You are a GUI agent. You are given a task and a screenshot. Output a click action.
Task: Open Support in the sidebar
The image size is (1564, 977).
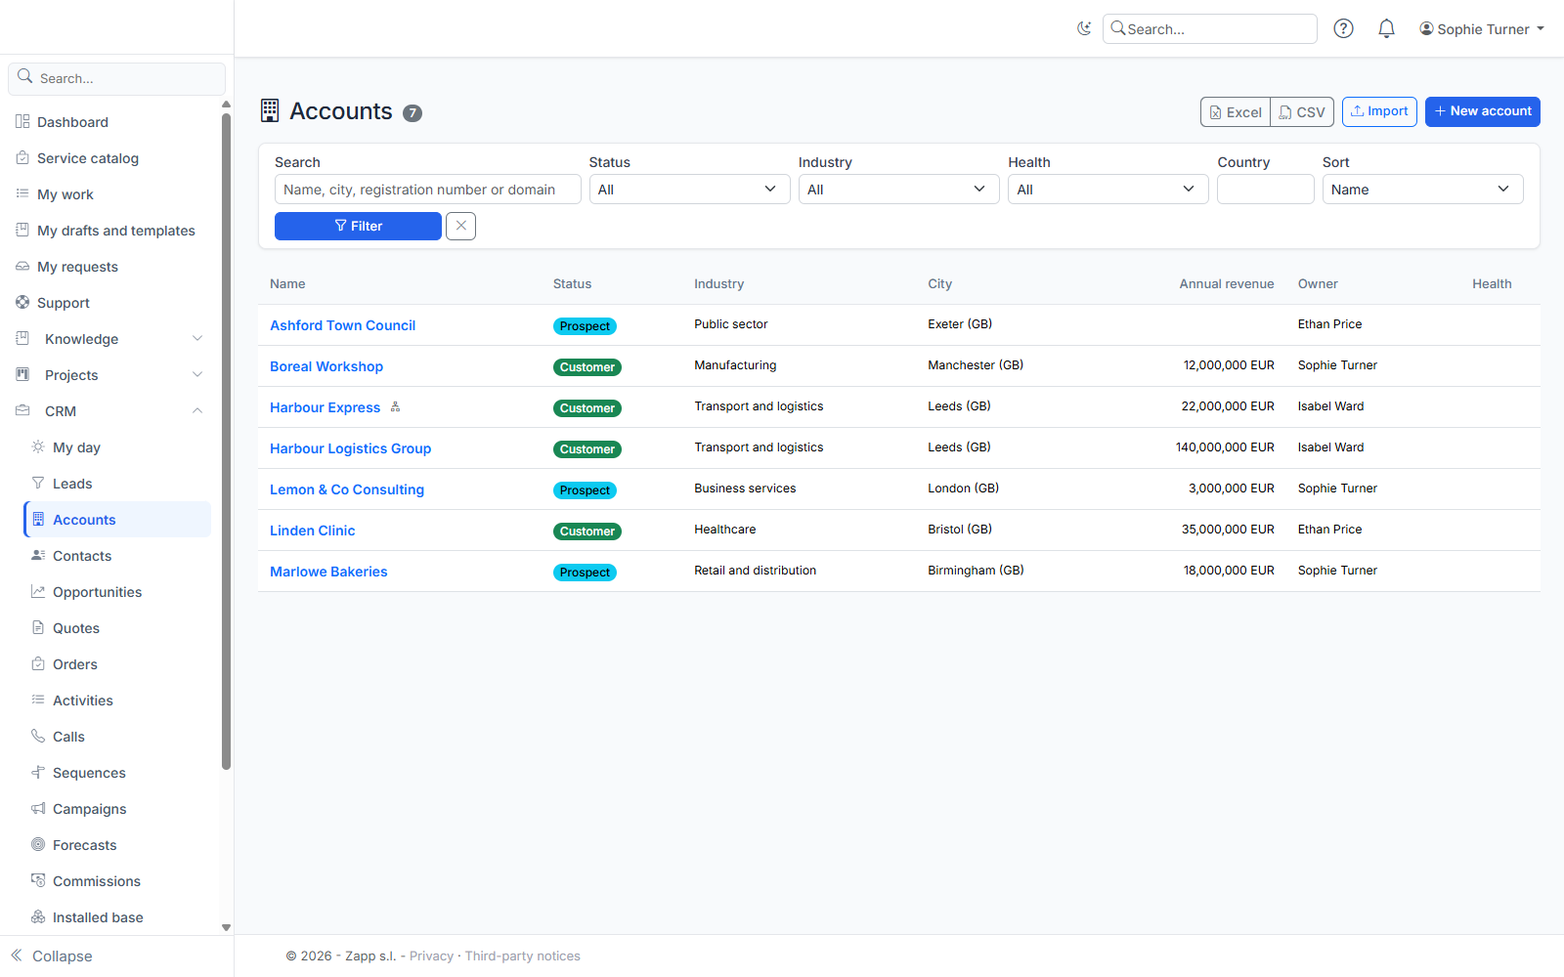(x=110, y=303)
